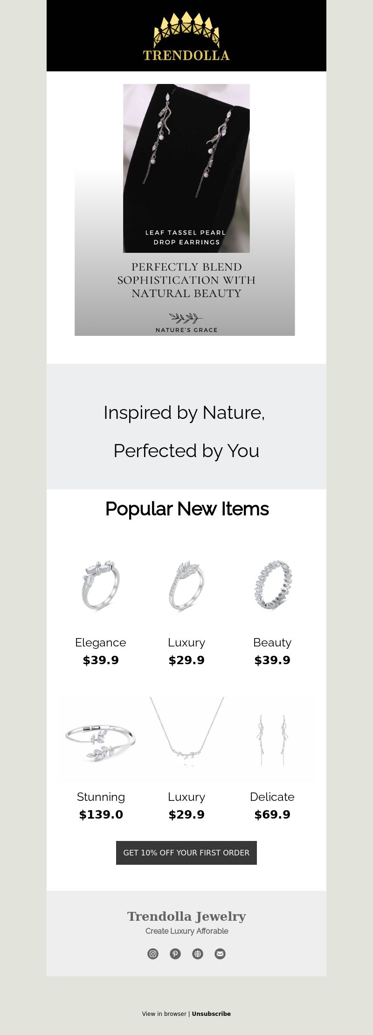
Task: Open the Stunning leaf bangle image
Action: pos(101,740)
